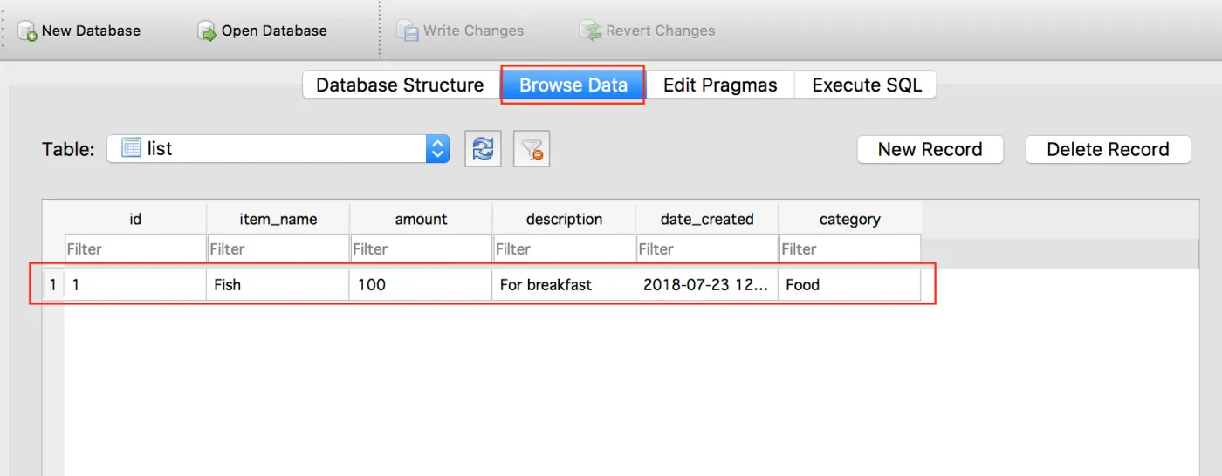The height and width of the screenshot is (476, 1222).
Task: Click the Open Database toolbar icon
Action: pos(208,31)
